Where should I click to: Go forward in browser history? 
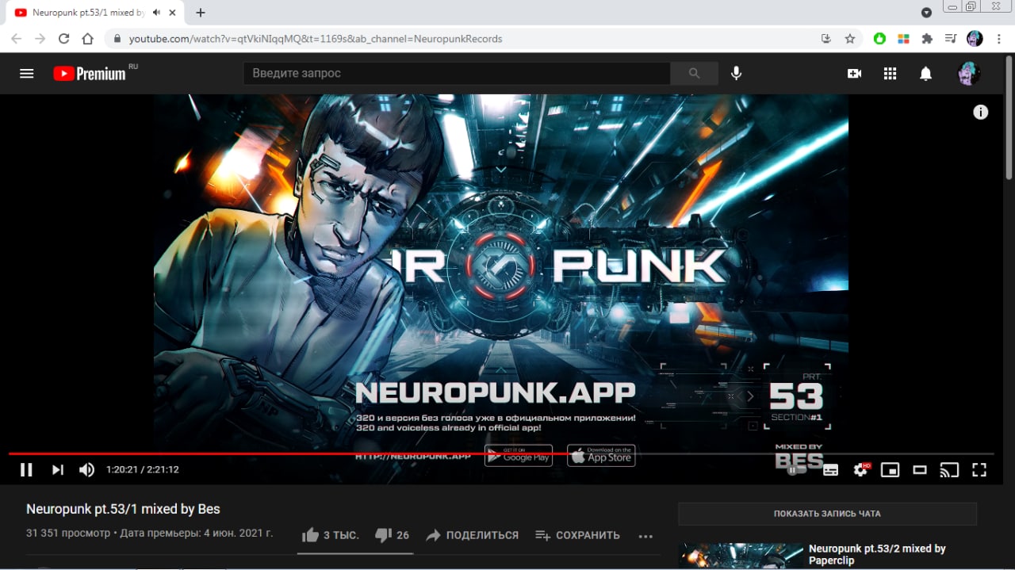pyautogui.click(x=40, y=38)
